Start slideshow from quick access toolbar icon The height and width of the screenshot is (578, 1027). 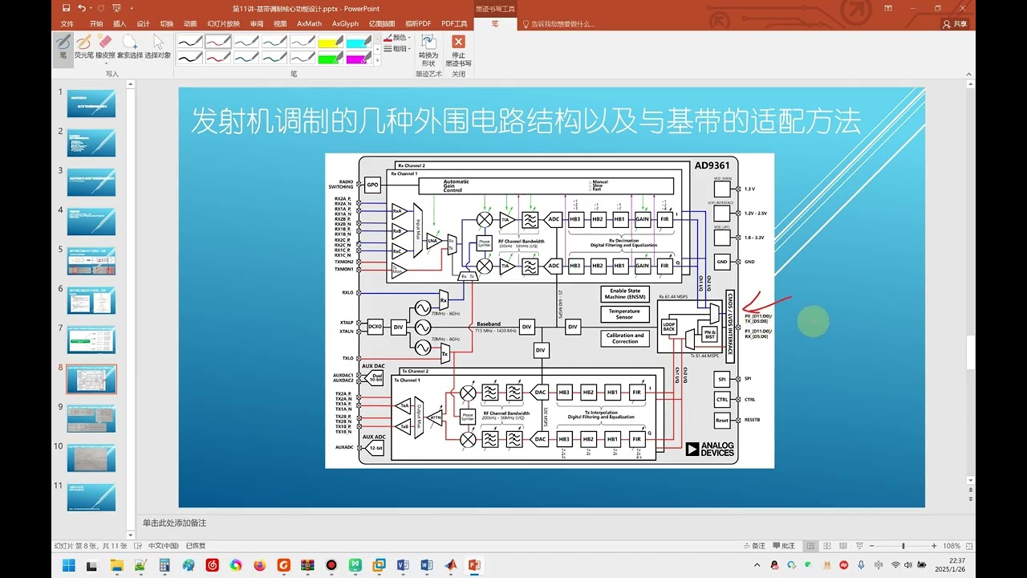pos(118,8)
